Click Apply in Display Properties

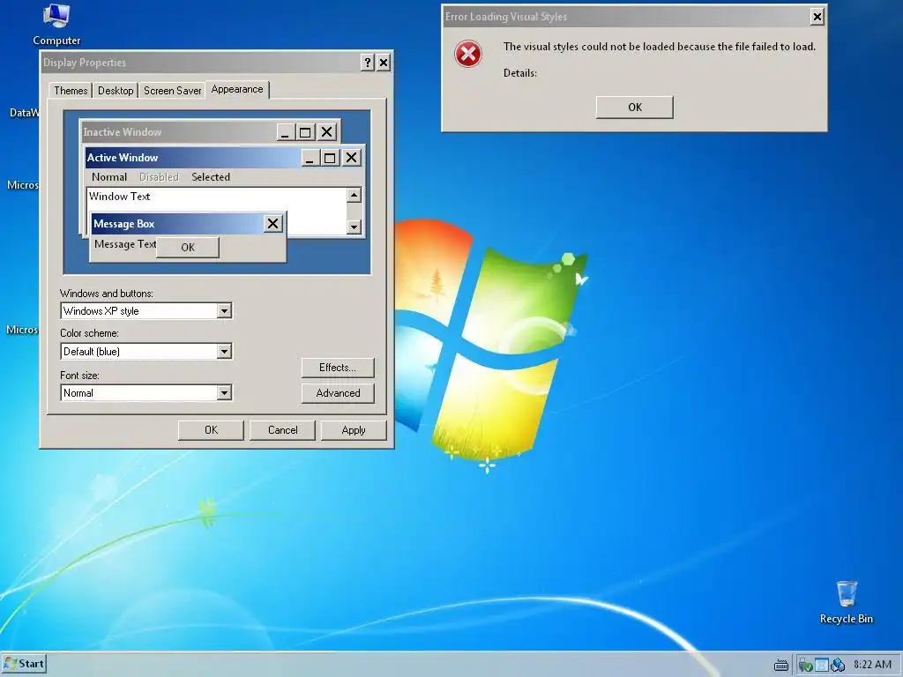click(353, 430)
